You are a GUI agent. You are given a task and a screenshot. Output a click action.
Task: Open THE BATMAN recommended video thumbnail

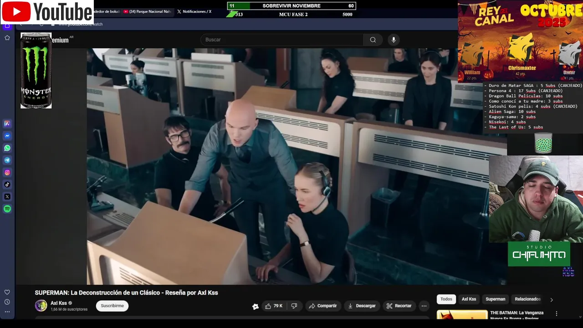pos(462,314)
